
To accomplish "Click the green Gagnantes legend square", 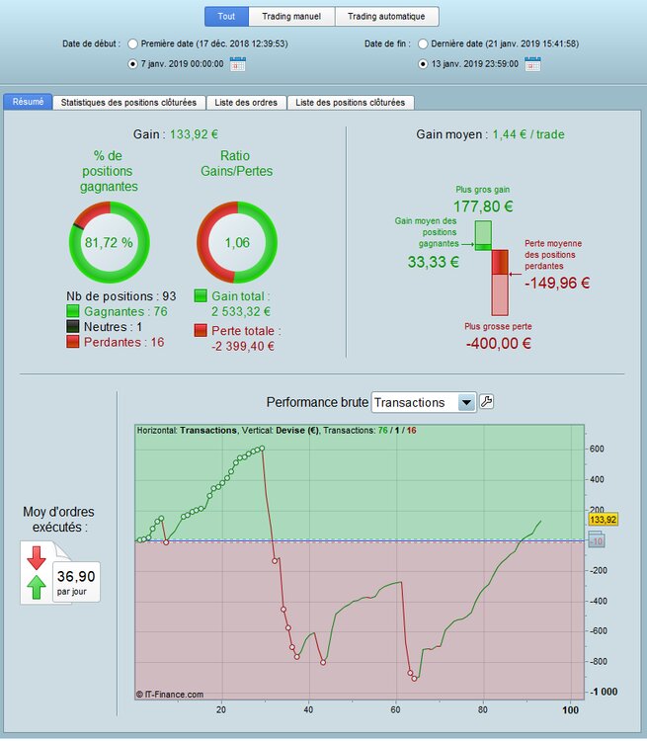I will pyautogui.click(x=73, y=311).
